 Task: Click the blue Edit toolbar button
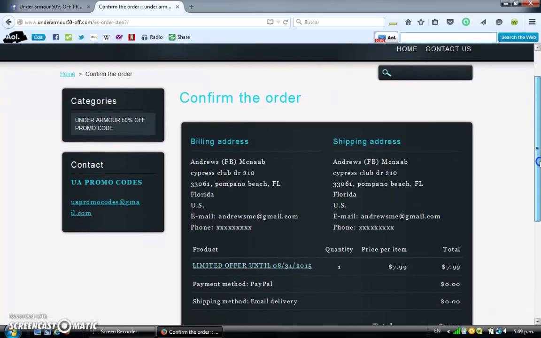click(x=39, y=37)
